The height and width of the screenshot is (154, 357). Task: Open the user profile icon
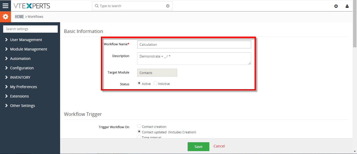tap(347, 6)
